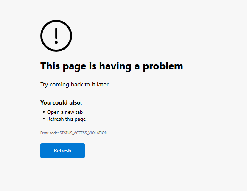Click the word 'This' starting the heading
Viewport: 247px width, 191px height.
click(x=50, y=66)
